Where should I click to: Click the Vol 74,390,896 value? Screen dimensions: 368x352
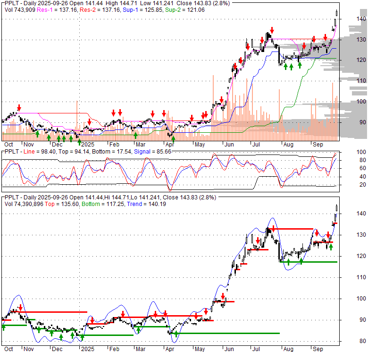[24, 204]
